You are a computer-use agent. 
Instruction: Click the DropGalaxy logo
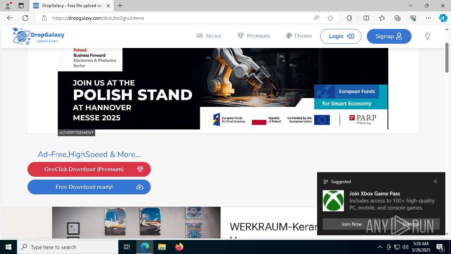tap(38, 36)
